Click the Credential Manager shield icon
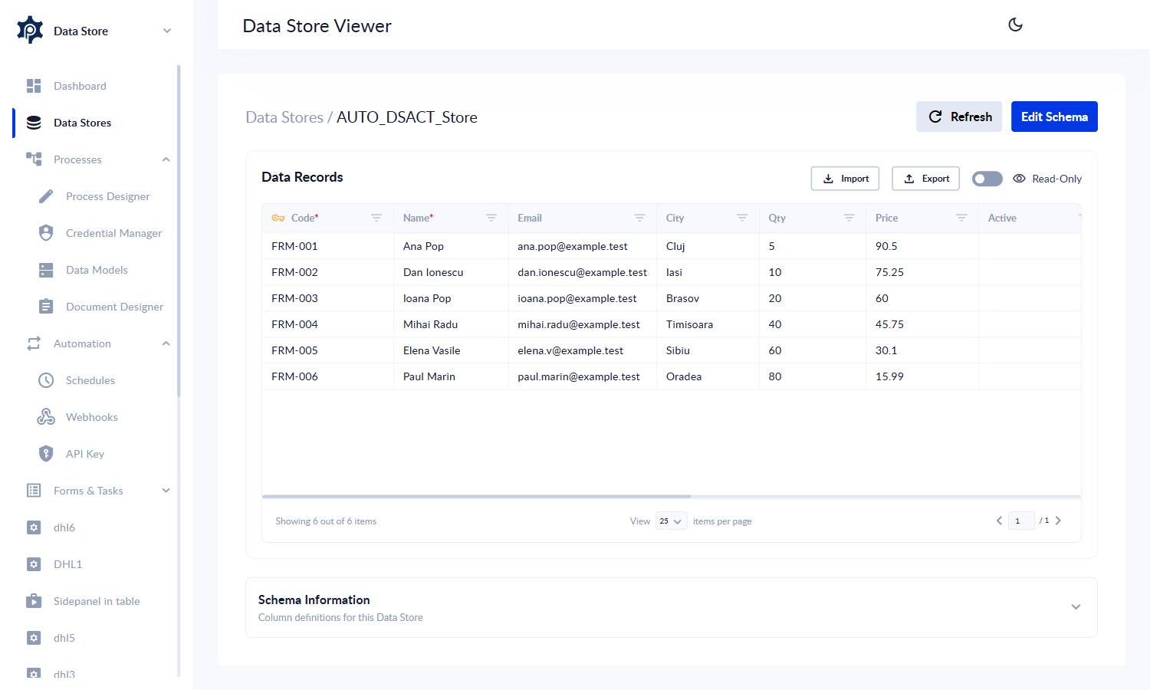1150x690 pixels. pyautogui.click(x=46, y=233)
